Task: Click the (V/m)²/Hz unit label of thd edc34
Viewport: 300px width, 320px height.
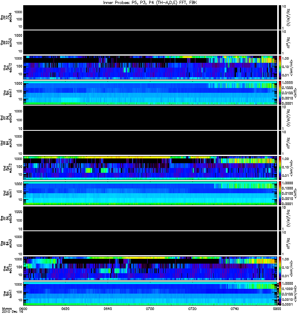Action: (288, 118)
